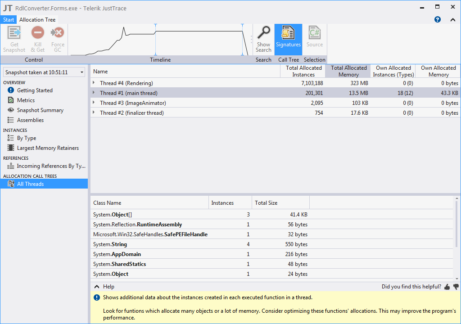This screenshot has height=324, width=461.
Task: Click the left timeline selection marker
Action: (x=155, y=40)
